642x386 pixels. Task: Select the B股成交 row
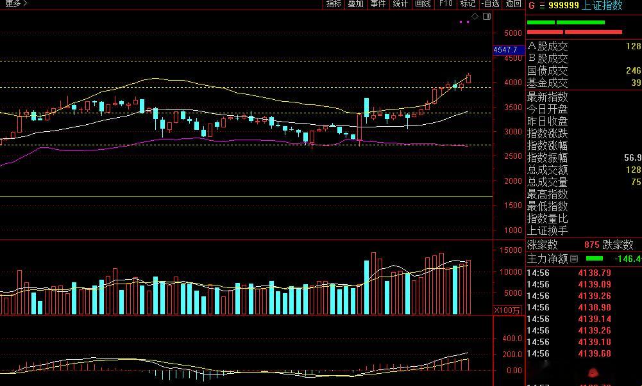pyautogui.click(x=584, y=58)
